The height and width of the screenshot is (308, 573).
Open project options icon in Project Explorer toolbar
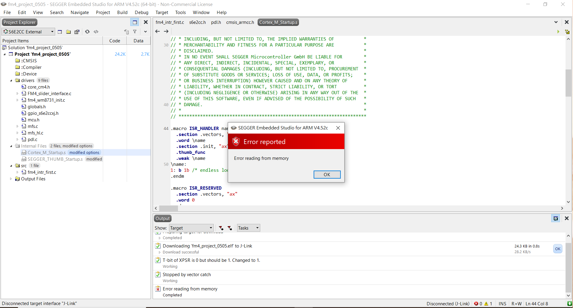(77, 32)
